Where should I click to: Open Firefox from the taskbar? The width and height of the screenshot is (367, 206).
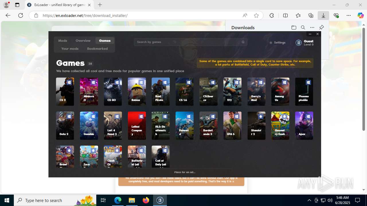146,200
